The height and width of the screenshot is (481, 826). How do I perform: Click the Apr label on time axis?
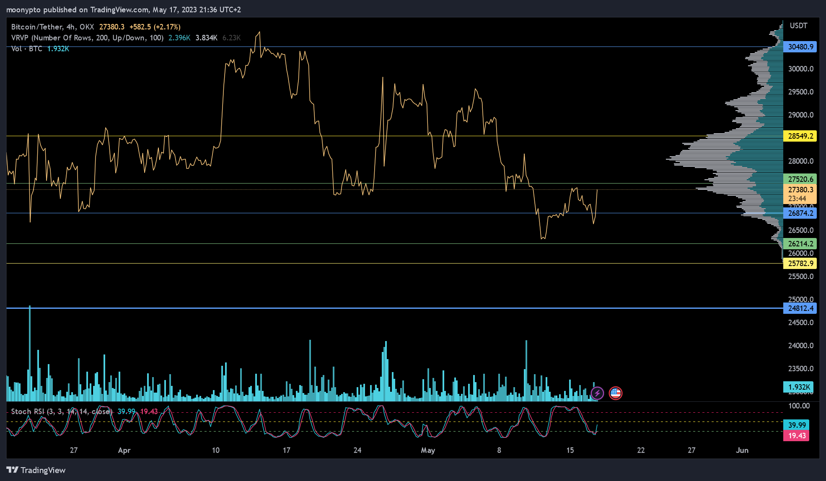[x=124, y=450]
